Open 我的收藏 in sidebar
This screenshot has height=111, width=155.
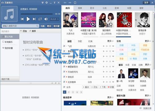(x=7, y=48)
